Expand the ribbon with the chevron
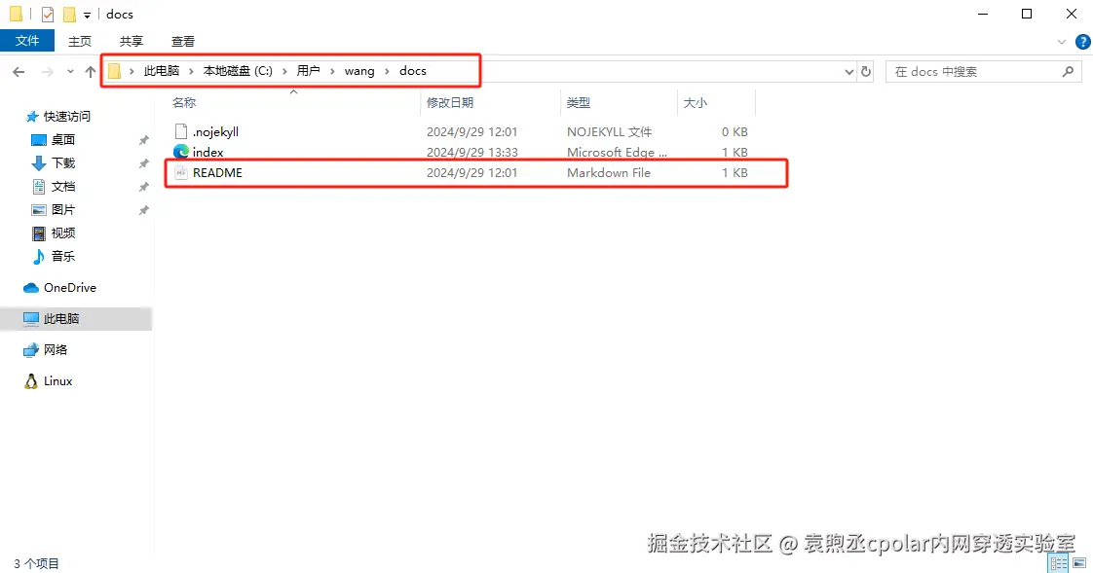This screenshot has height=573, width=1093. 1061,42
